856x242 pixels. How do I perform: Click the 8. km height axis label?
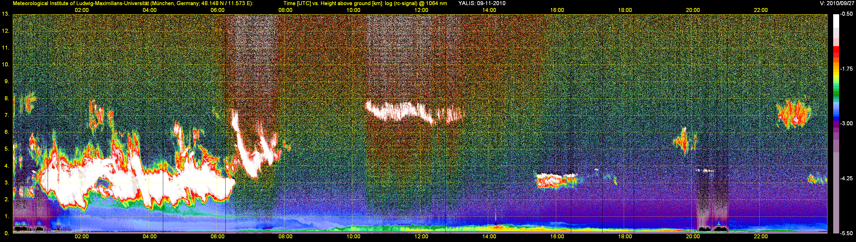[7, 99]
